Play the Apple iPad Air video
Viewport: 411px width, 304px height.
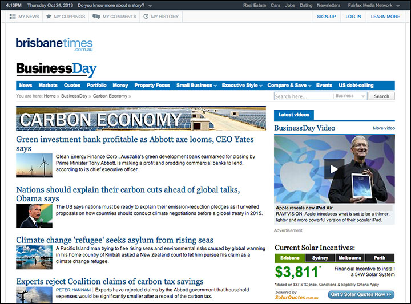pos(334,169)
